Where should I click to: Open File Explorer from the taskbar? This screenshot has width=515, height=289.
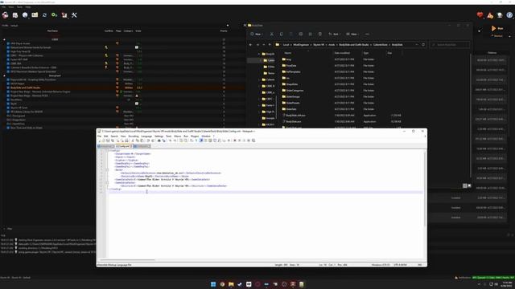(x=231, y=284)
